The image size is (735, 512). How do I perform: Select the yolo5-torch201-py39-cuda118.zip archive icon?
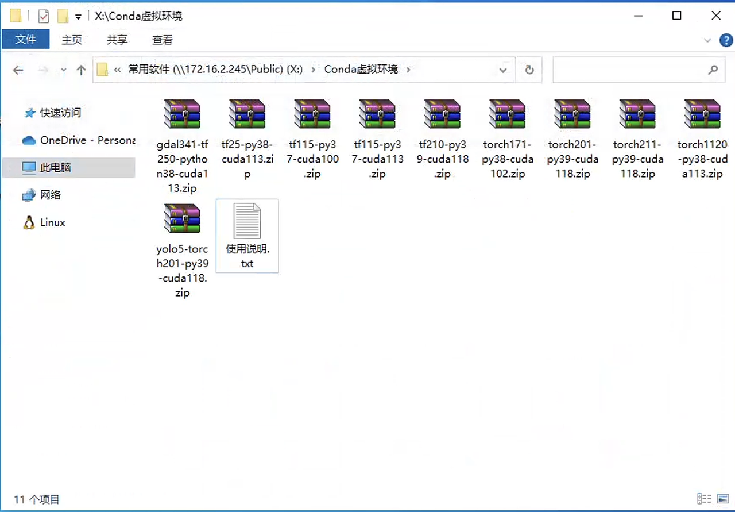[182, 218]
